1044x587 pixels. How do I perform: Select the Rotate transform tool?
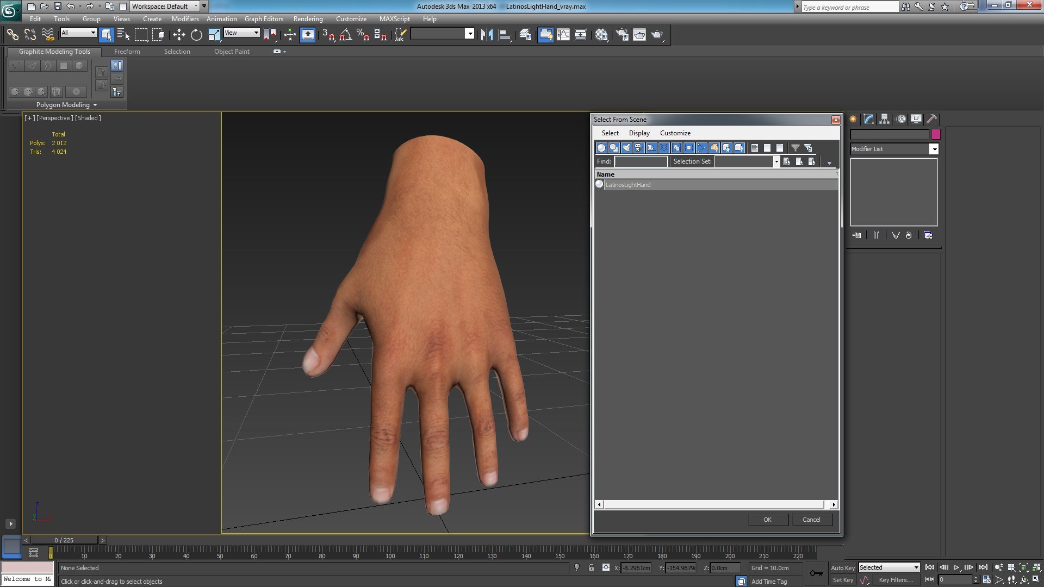[196, 35]
